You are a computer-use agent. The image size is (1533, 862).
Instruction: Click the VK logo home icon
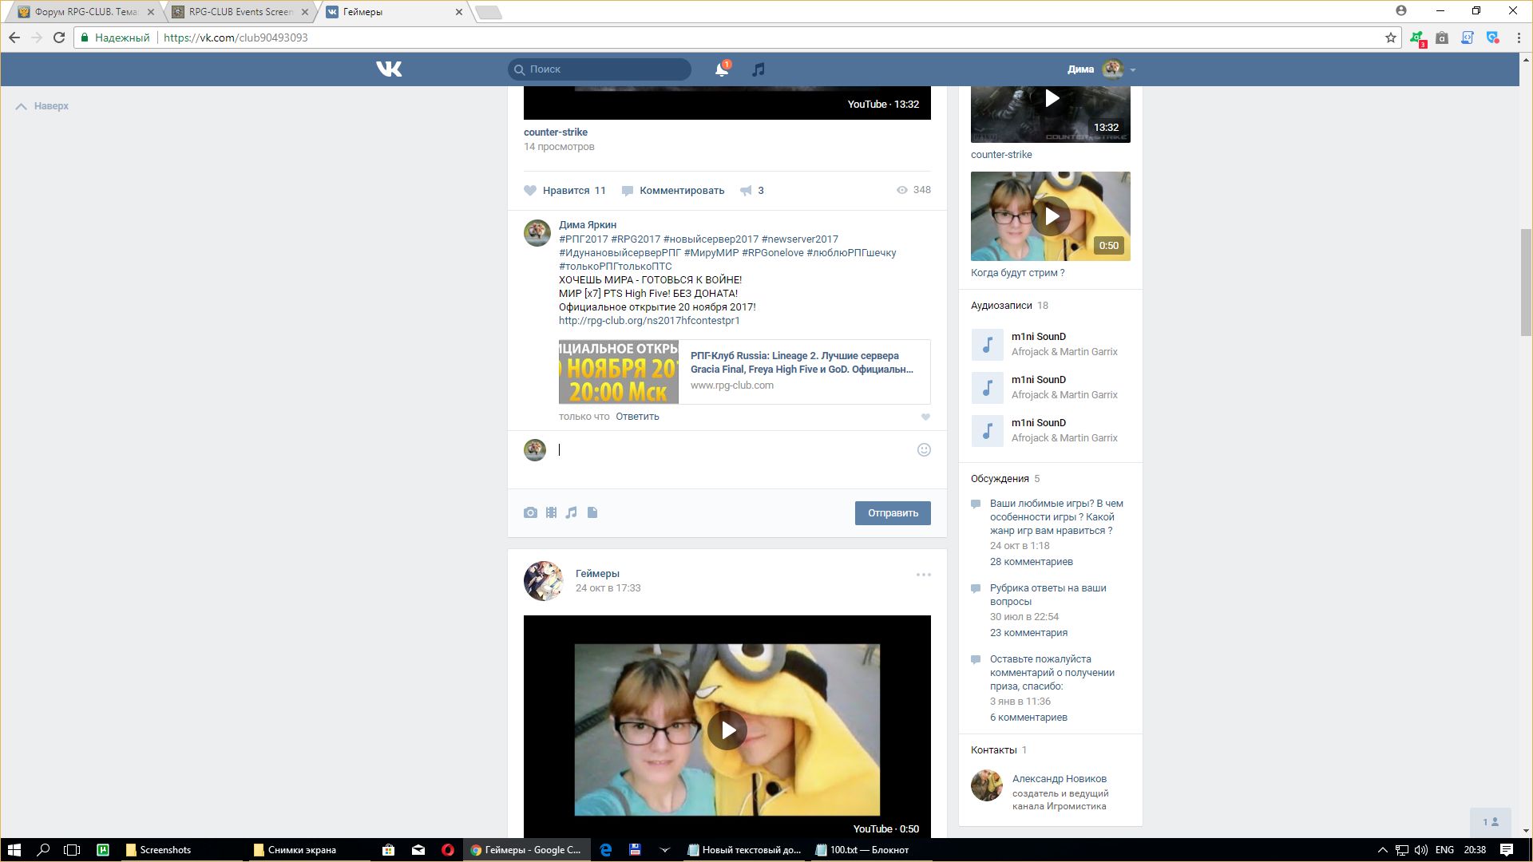coord(389,69)
